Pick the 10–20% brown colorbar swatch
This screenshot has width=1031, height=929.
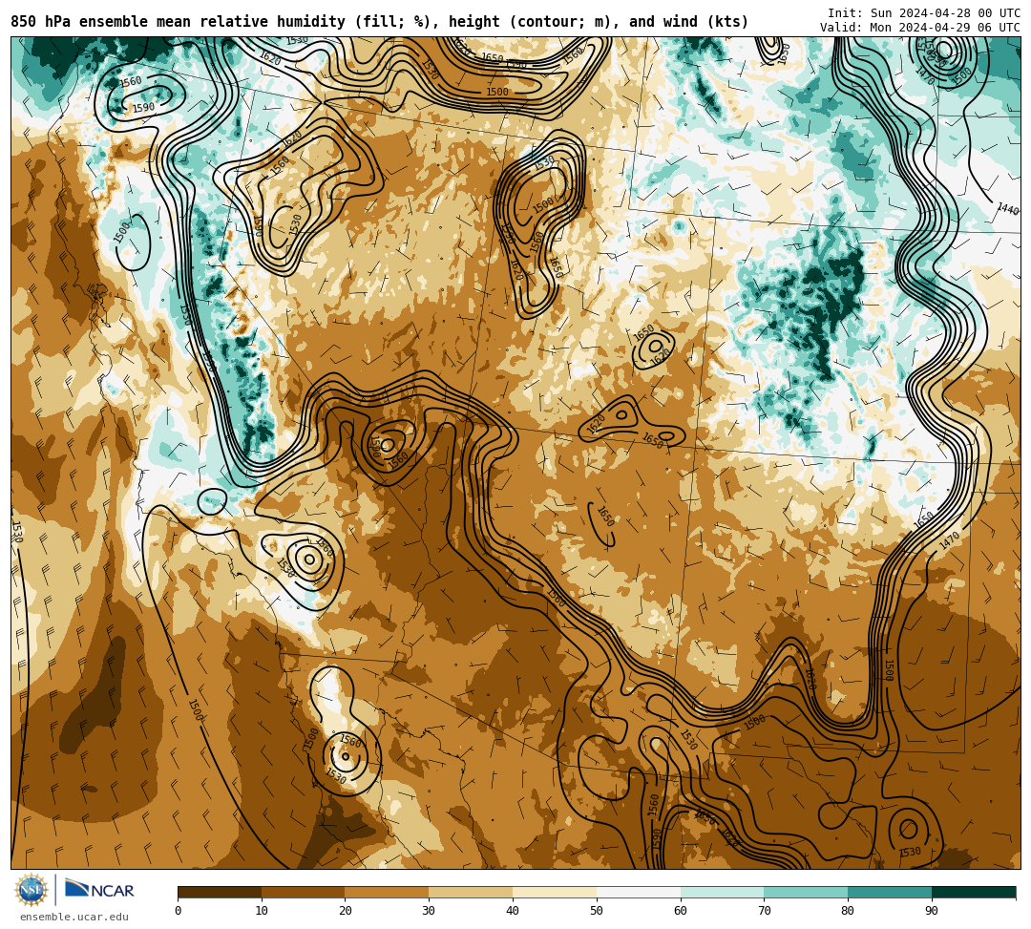click(304, 892)
